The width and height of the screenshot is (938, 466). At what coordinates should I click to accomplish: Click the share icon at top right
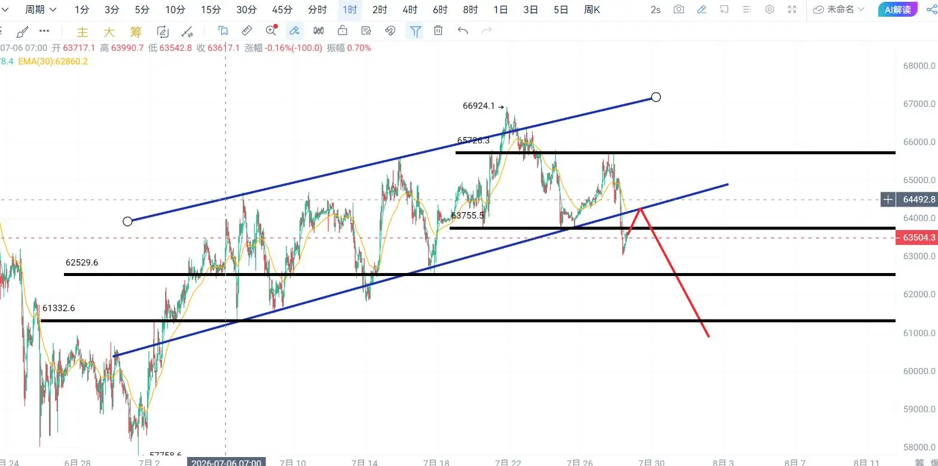931,10
